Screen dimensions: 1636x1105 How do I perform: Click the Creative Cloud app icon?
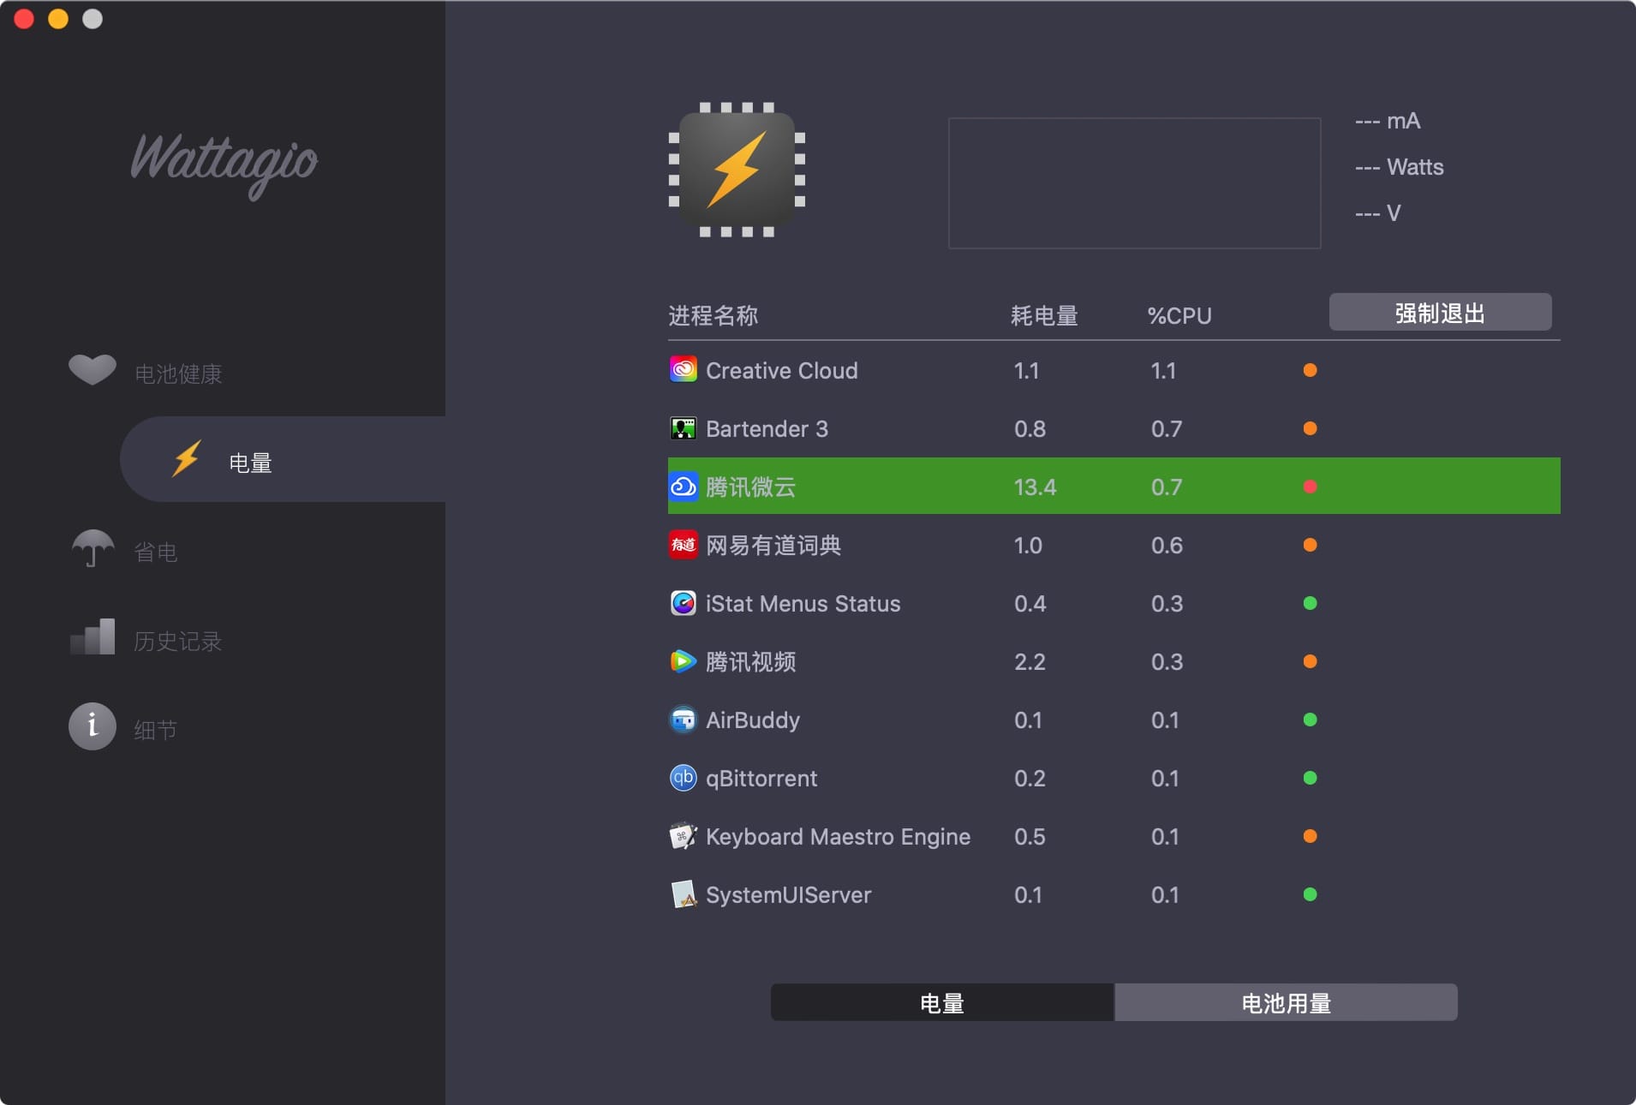pyautogui.click(x=683, y=370)
